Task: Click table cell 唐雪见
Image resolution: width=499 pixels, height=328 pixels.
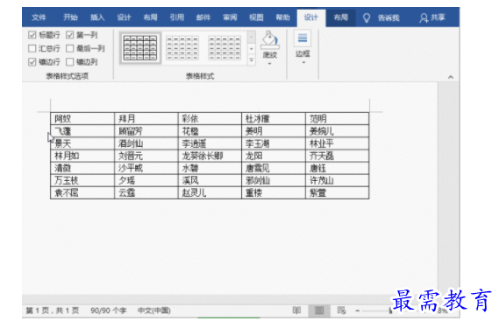Action: click(x=274, y=168)
